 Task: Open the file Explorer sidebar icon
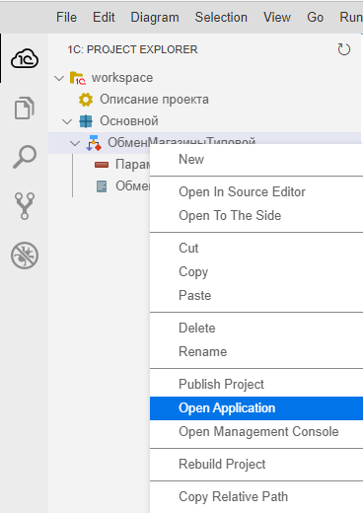point(25,108)
